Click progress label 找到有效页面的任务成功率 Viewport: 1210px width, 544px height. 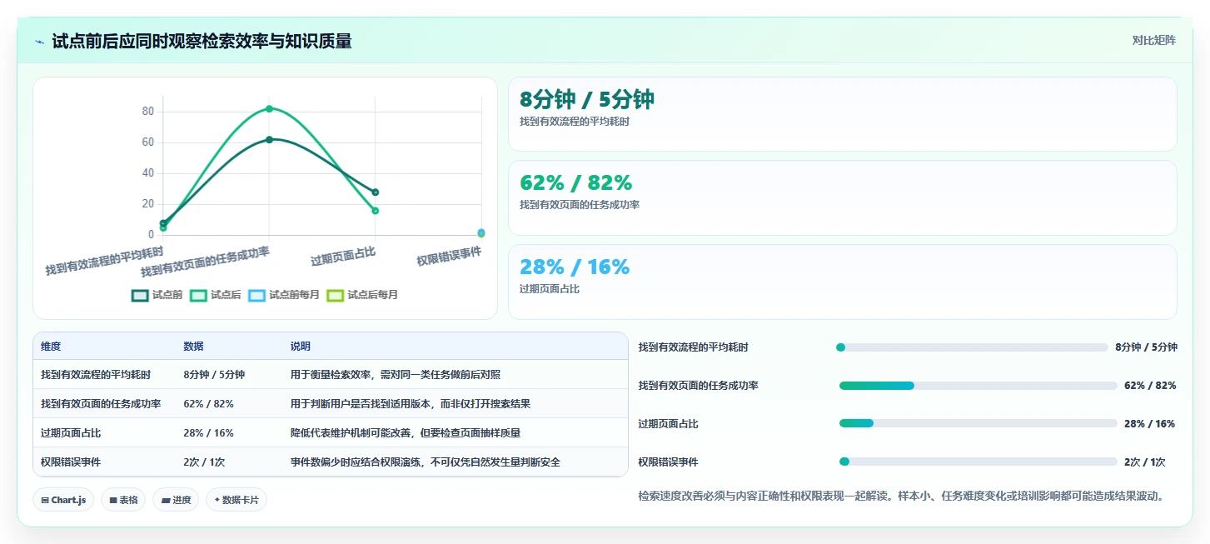(698, 386)
